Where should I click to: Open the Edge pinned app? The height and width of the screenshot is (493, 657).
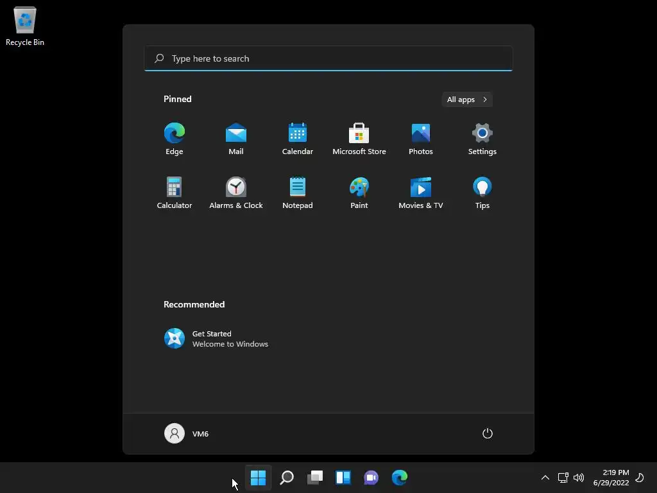point(175,139)
